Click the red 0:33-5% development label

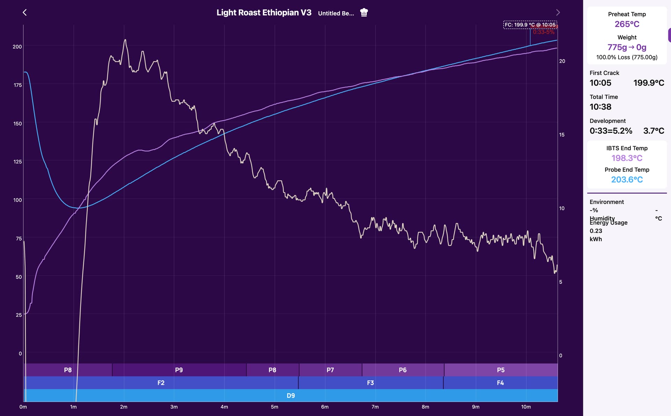(x=544, y=32)
